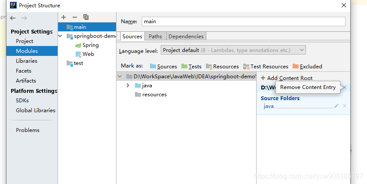Add a new module with plus icon
Viewport: 367px width, 184px height.
click(64, 17)
